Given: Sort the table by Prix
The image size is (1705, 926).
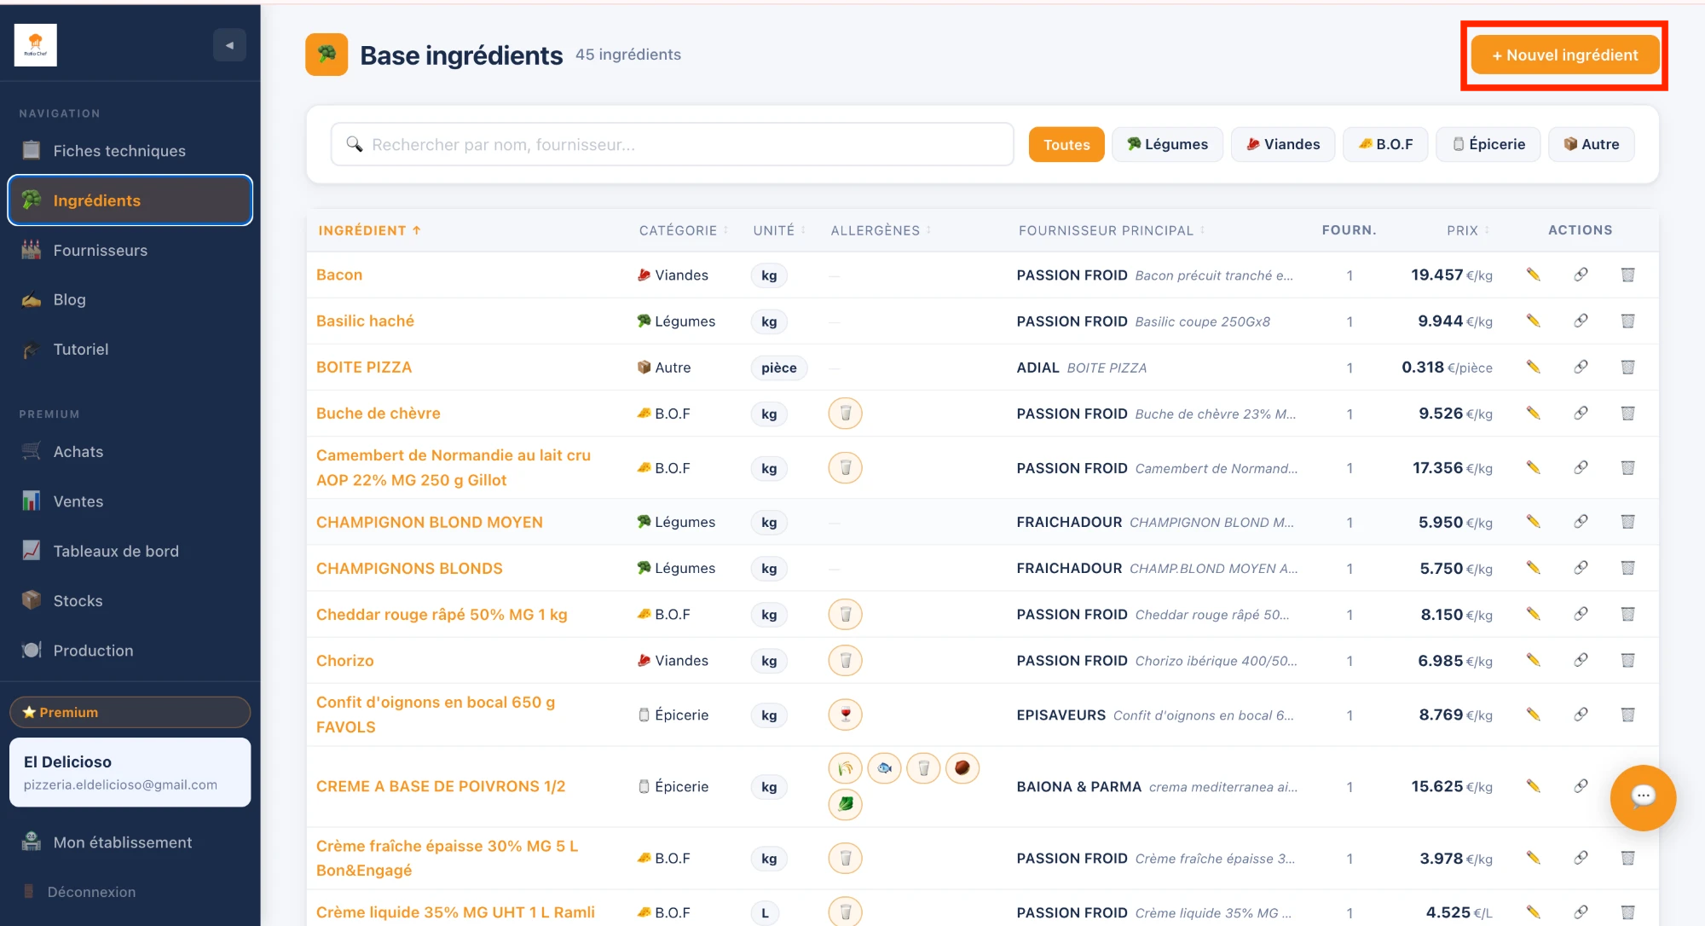Looking at the screenshot, I should 1467,230.
